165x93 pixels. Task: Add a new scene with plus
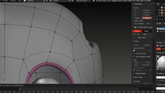(x=70, y=1)
